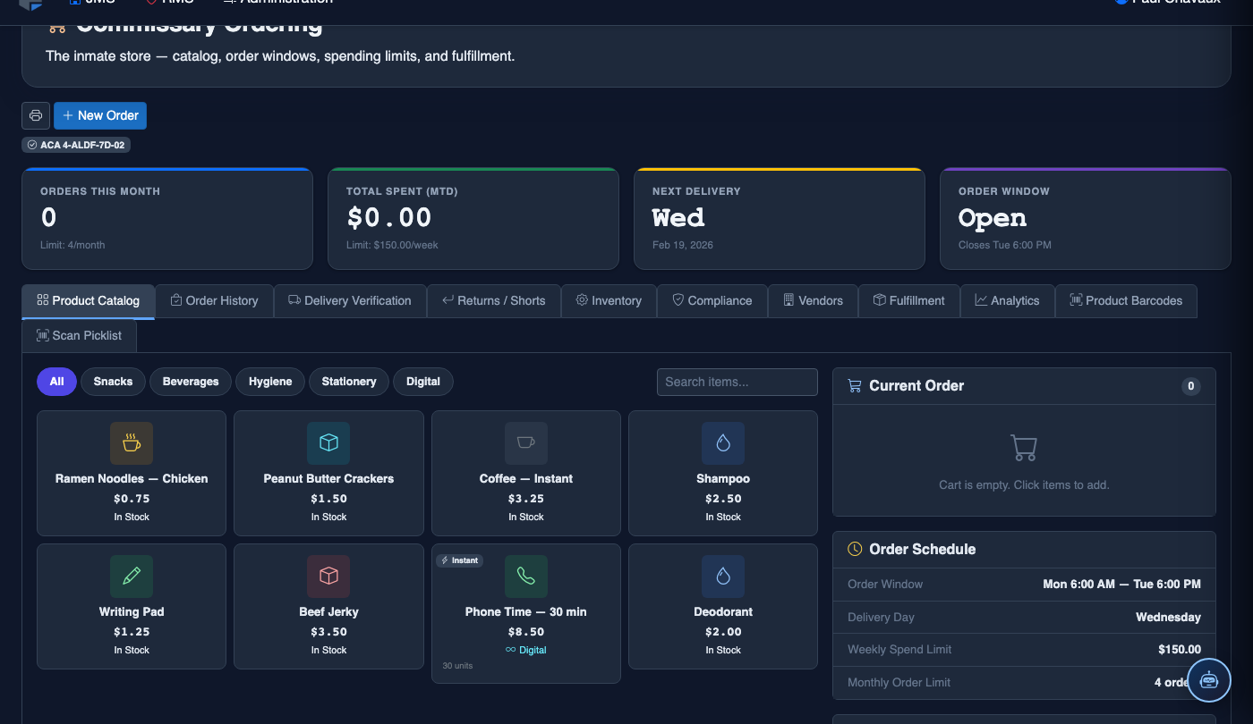
Task: Click the Next Delivery stat card
Action: (780, 218)
